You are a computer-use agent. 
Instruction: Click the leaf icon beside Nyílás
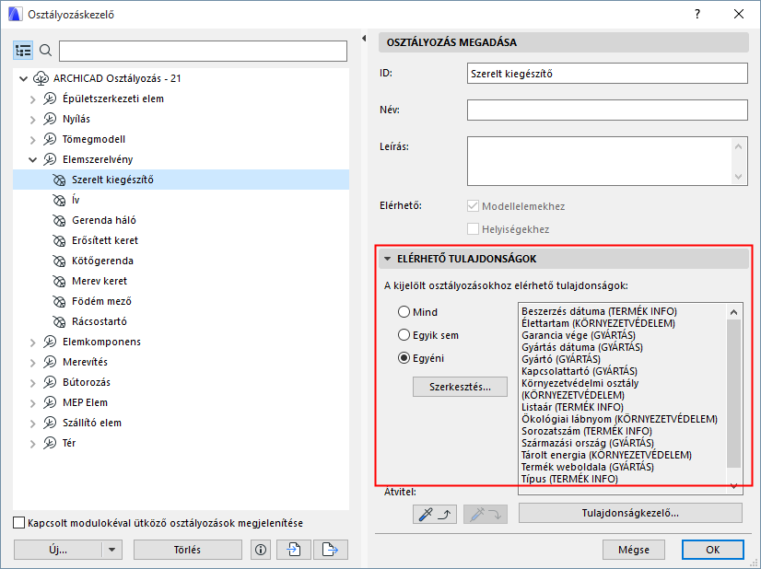50,119
